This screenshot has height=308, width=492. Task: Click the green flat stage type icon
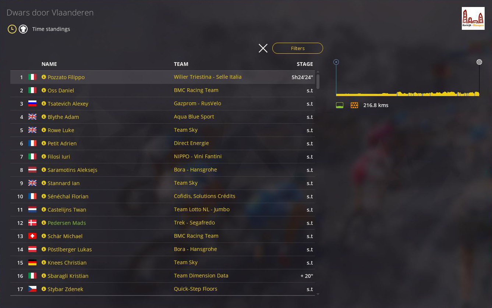(340, 105)
